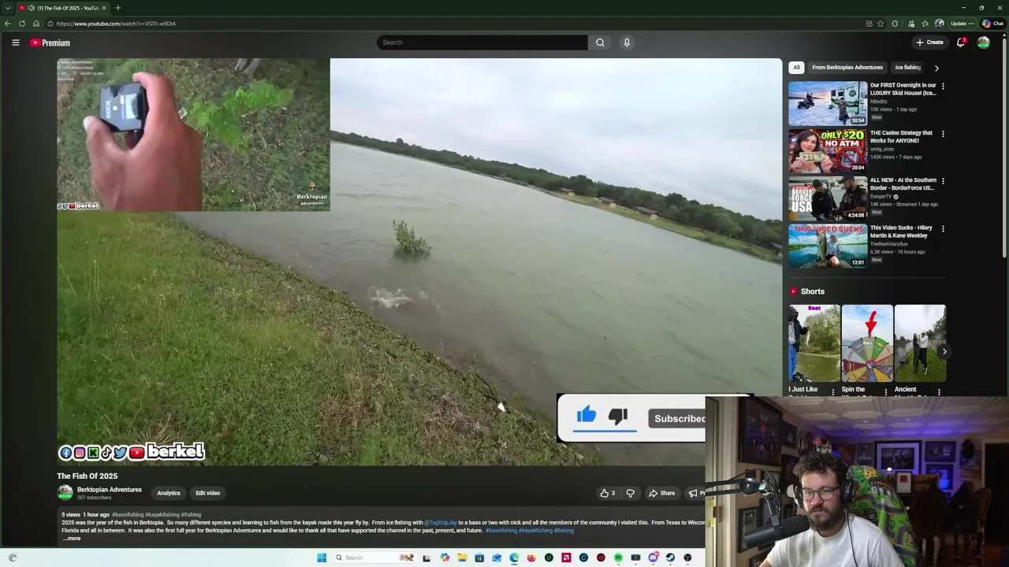Open OBS Studio from taskbar
Screen dimensions: 1009x567
click(687, 558)
